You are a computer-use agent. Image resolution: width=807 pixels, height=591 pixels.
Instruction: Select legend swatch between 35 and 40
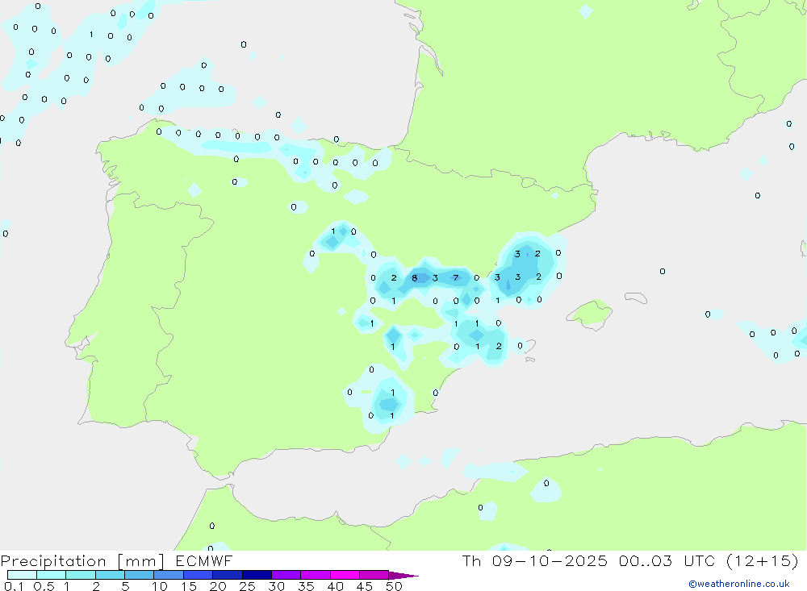(x=315, y=575)
